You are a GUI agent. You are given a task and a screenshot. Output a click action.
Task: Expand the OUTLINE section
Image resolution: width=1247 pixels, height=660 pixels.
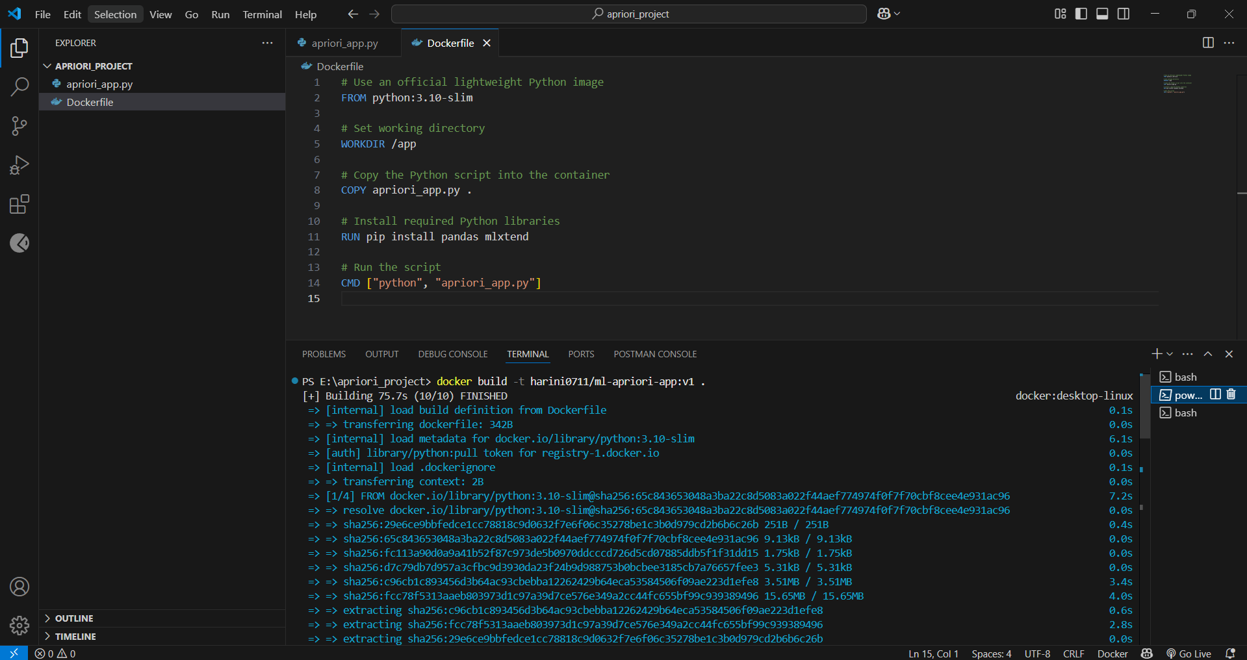tap(74, 618)
